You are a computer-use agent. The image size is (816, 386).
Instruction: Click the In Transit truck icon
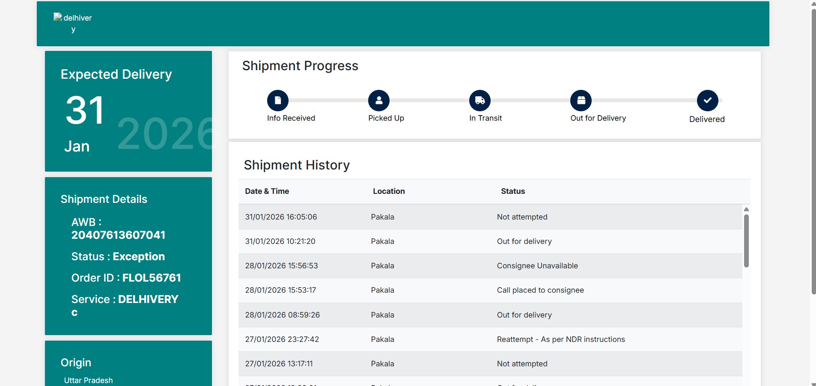[480, 101]
